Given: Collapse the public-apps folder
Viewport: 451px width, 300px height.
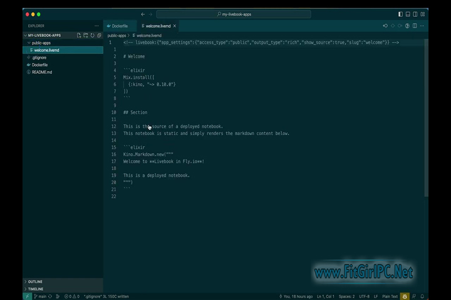Looking at the screenshot, I should 41,43.
